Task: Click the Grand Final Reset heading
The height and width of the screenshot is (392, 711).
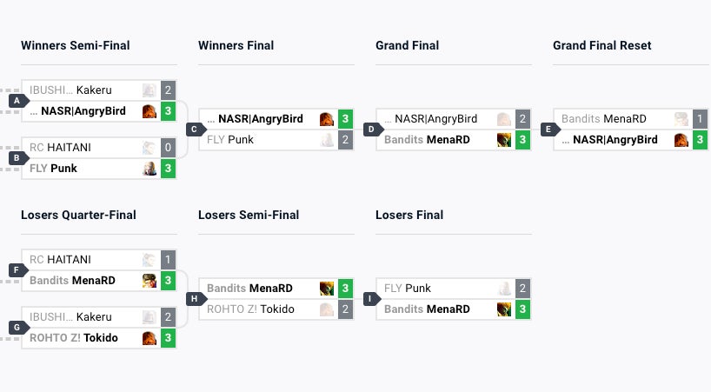Action: (x=601, y=45)
